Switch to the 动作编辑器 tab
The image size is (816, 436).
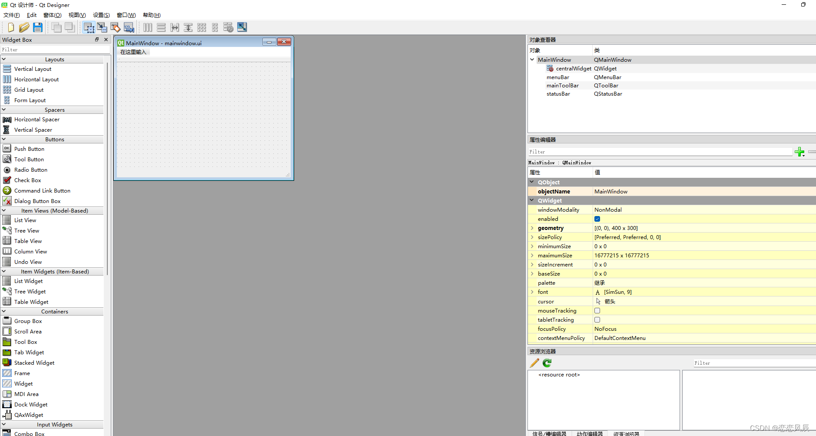pyautogui.click(x=590, y=433)
